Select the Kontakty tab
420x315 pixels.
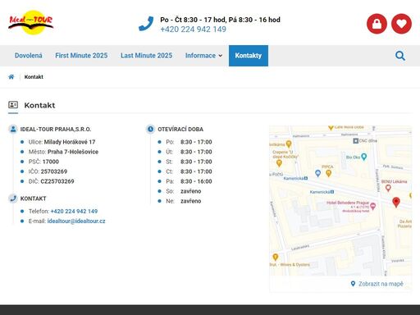(x=249, y=56)
